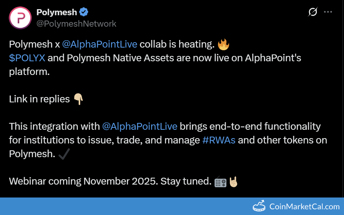Image resolution: width=344 pixels, height=215 pixels.
Task: Open the @PolymeshNetwork handle
Action: tap(76, 24)
